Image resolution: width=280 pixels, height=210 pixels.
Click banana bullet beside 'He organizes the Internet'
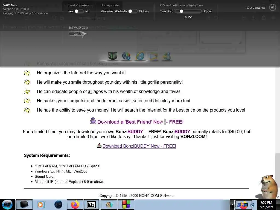point(27,73)
